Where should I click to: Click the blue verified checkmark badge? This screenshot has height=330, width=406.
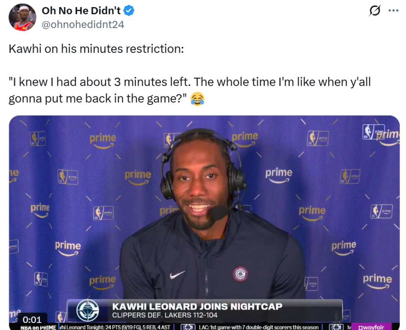coord(129,11)
